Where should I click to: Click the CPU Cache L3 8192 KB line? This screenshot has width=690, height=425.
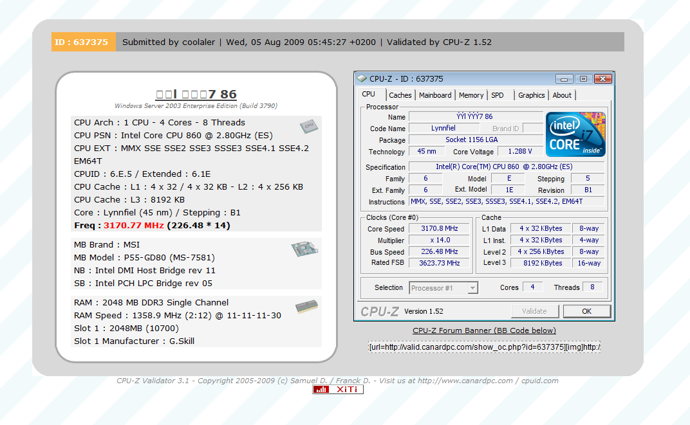[x=129, y=199]
